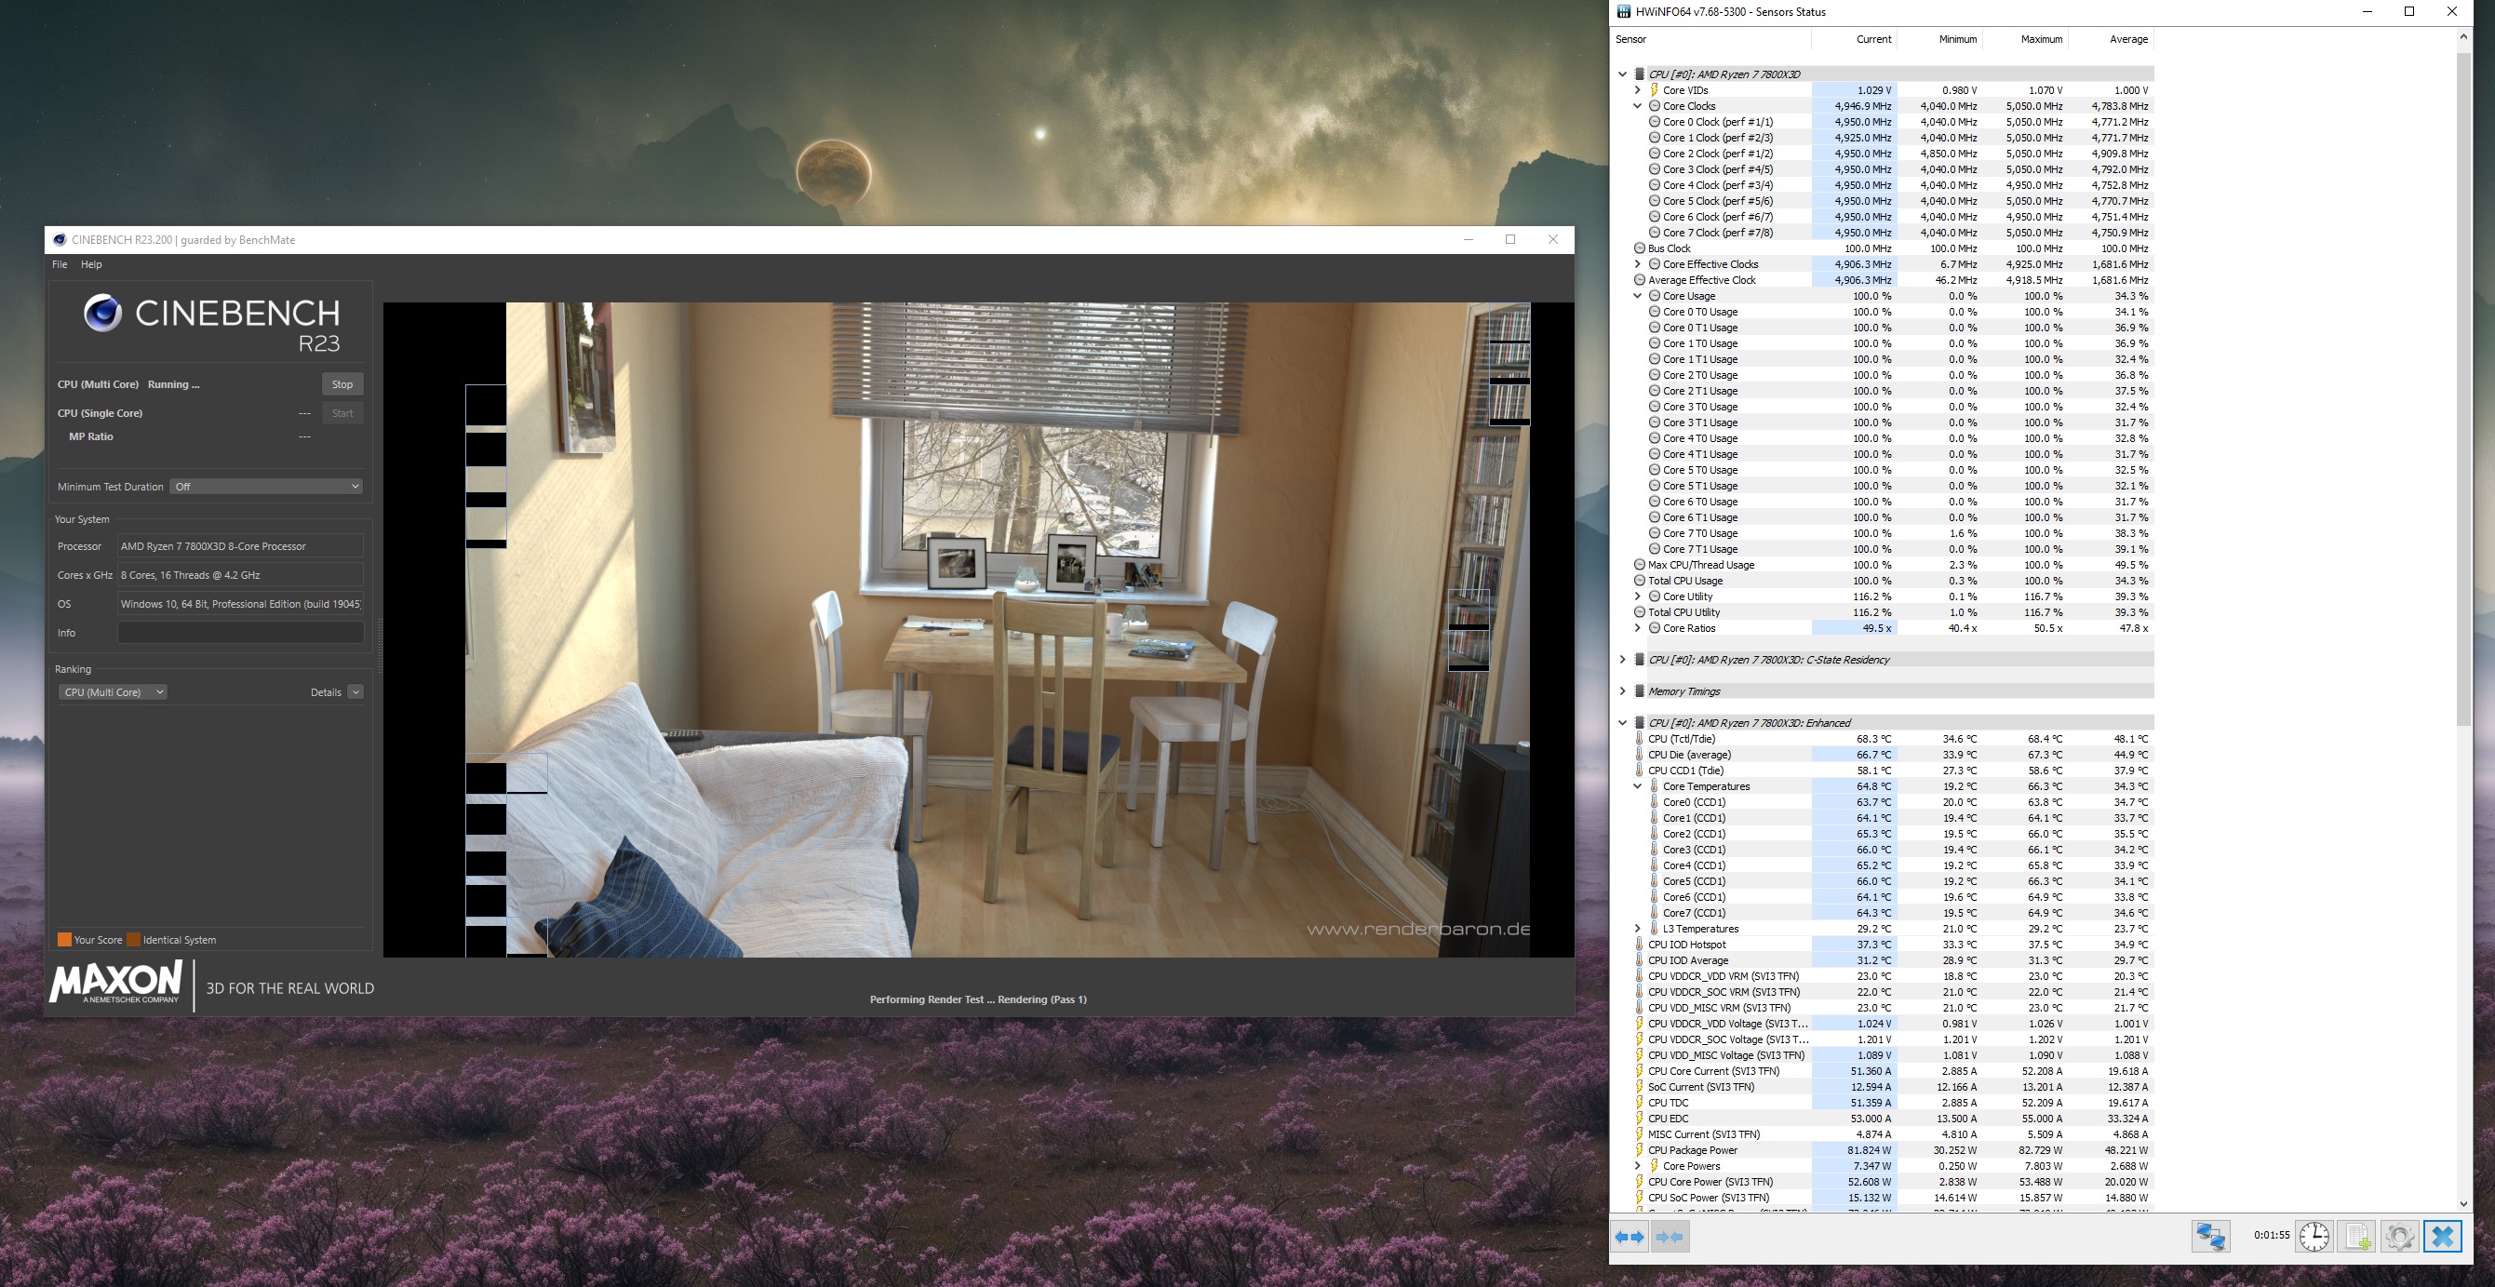
Task: Click gauge icon beside Core Ratios
Action: point(1655,627)
